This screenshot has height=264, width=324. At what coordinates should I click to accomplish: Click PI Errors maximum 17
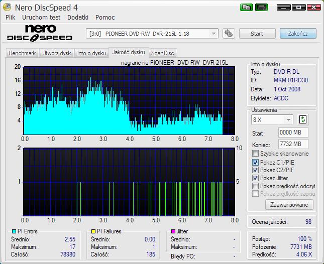72,246
